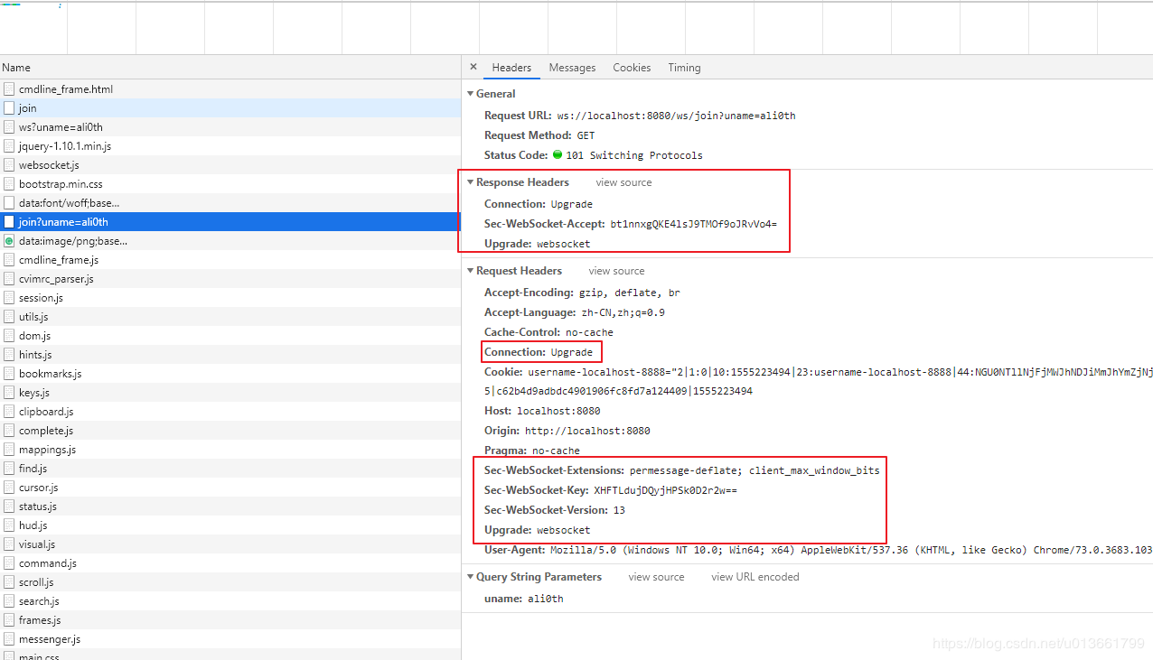Select bootstrap.min.css request
Viewport: 1153px width, 660px height.
click(230, 184)
